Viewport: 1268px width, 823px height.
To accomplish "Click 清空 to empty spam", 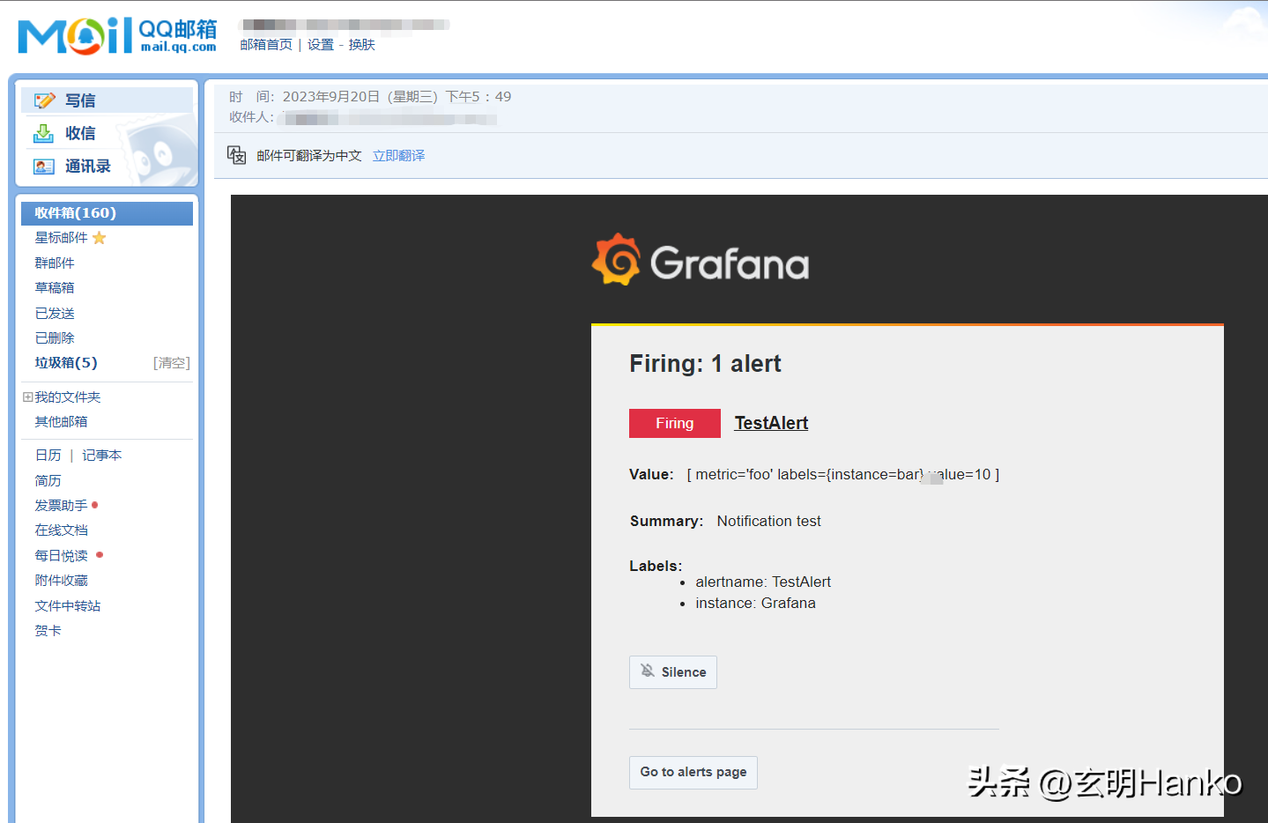I will (172, 363).
